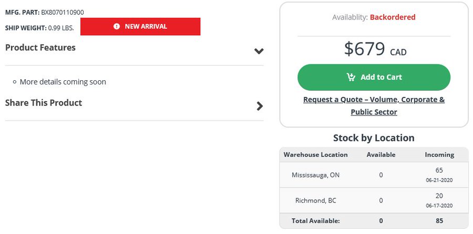Viewport: 473px width, 234px height.
Task: Select the Richmond, BC warehouse row
Action: click(x=374, y=200)
